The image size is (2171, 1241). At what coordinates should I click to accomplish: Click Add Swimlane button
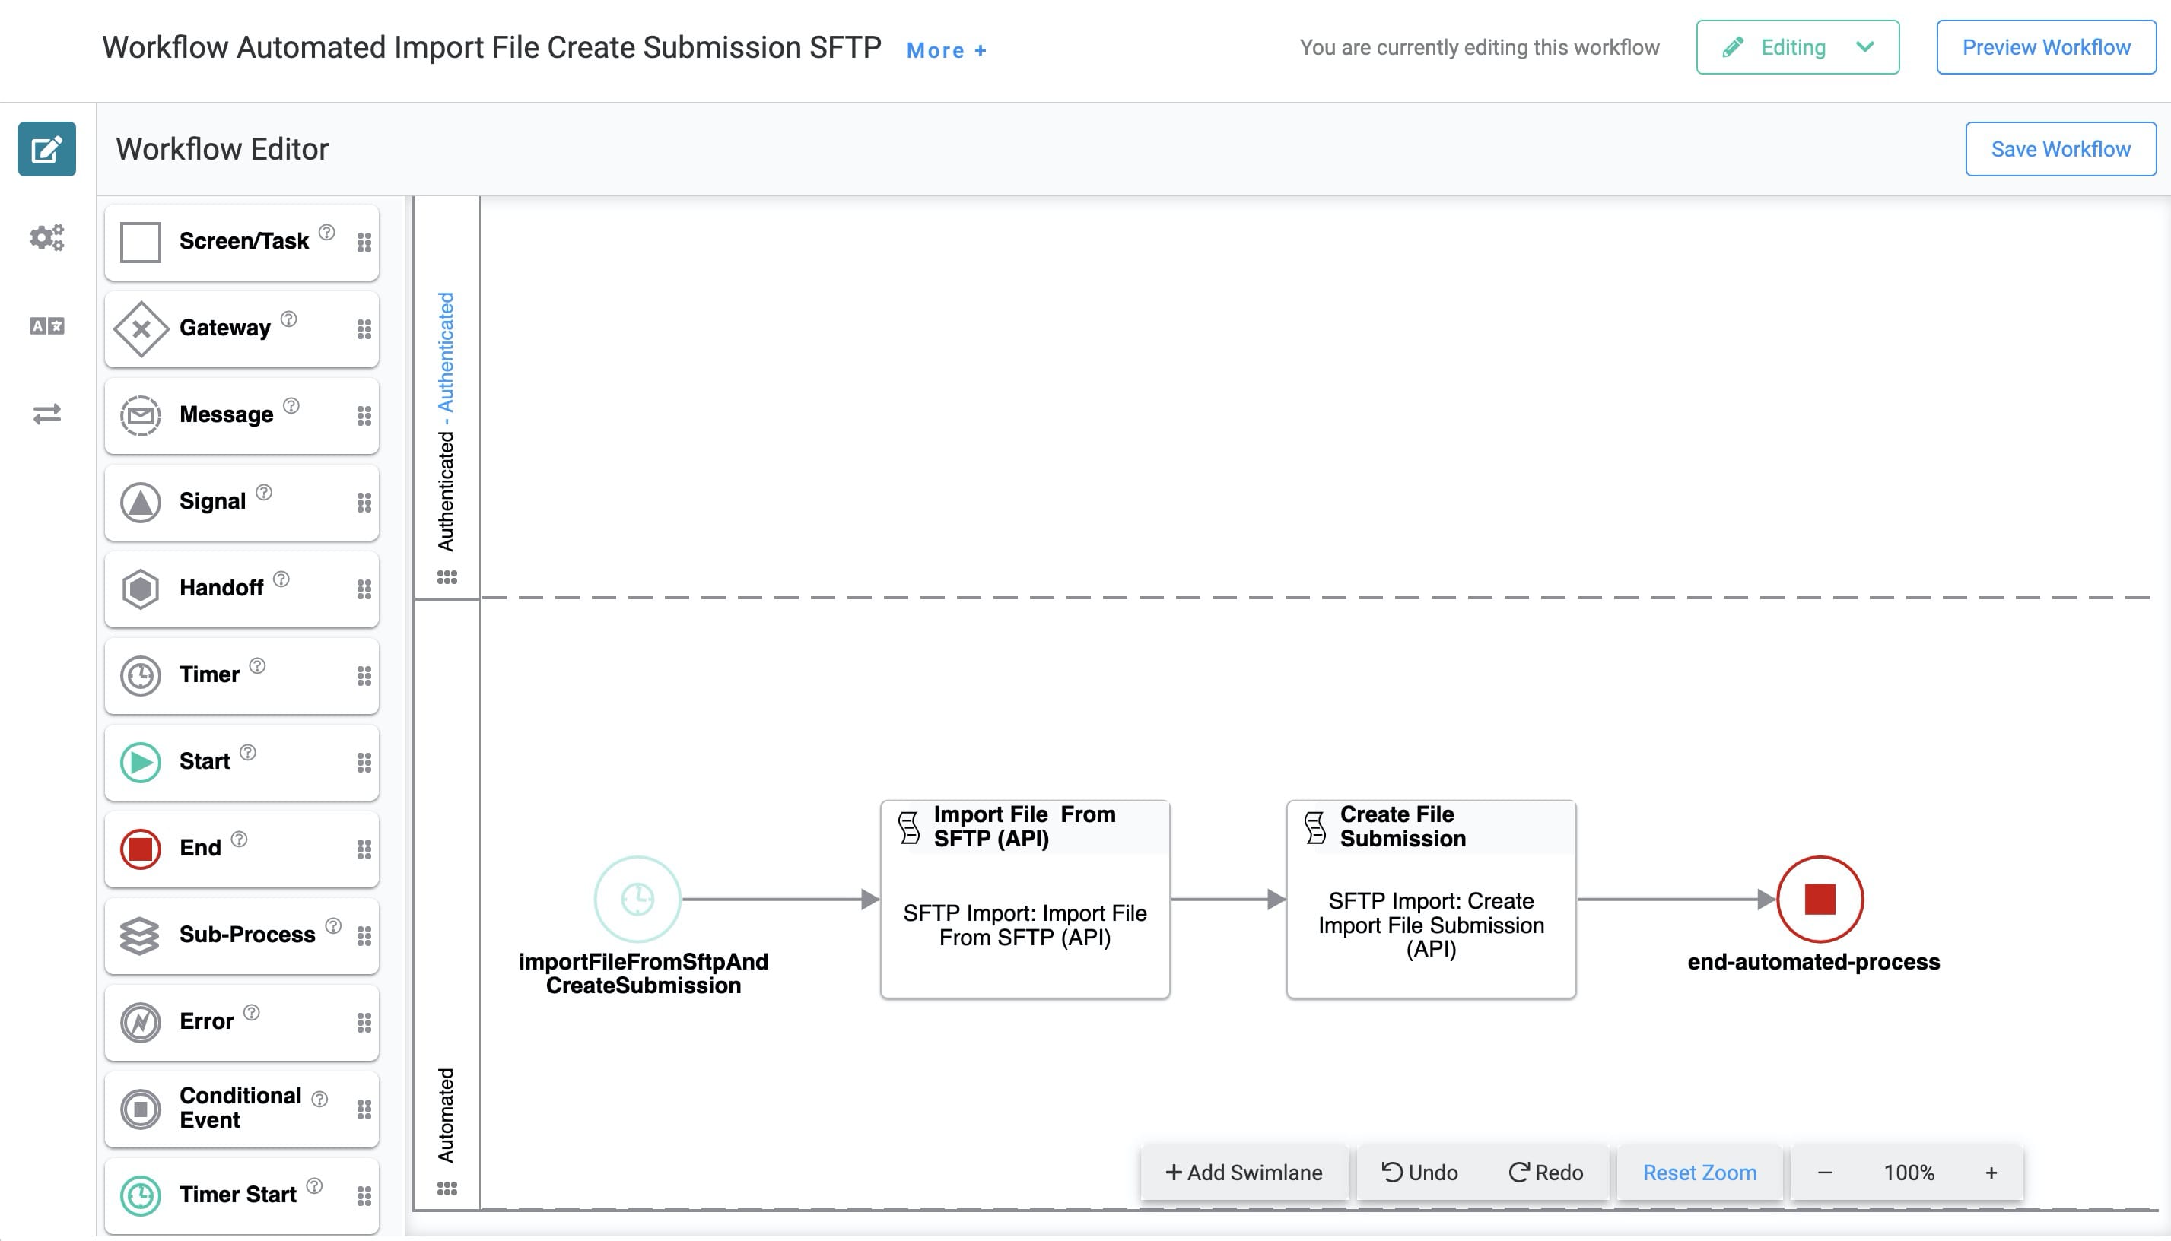coord(1244,1173)
